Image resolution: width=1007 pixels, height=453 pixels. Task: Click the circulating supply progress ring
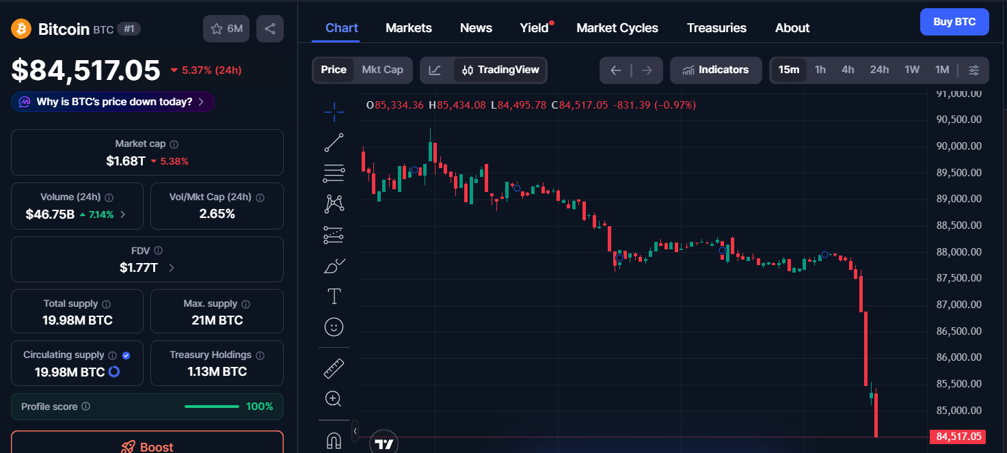point(114,372)
